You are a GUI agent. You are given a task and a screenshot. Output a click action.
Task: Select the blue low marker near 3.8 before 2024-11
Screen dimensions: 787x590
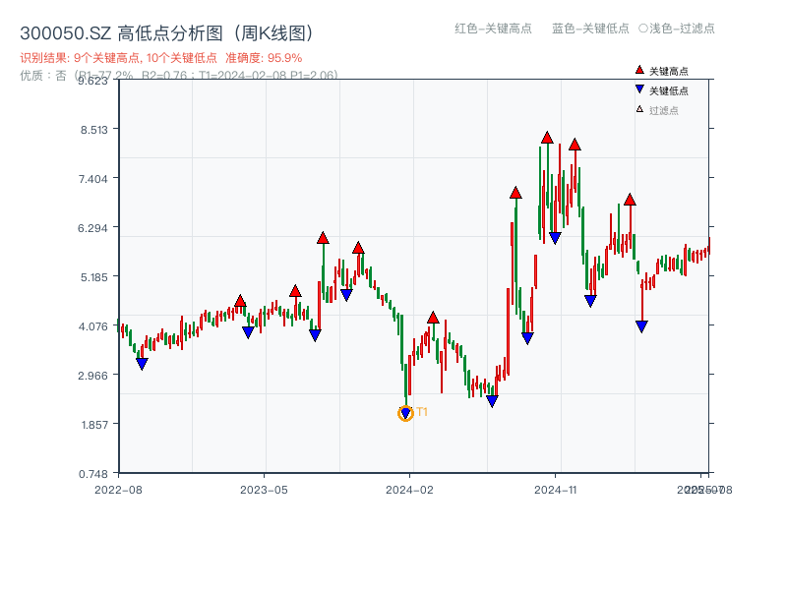coord(527,338)
